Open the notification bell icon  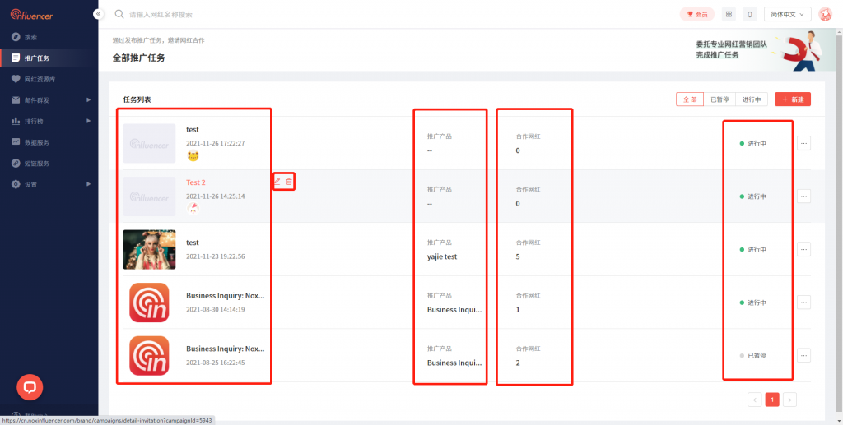[750, 14]
